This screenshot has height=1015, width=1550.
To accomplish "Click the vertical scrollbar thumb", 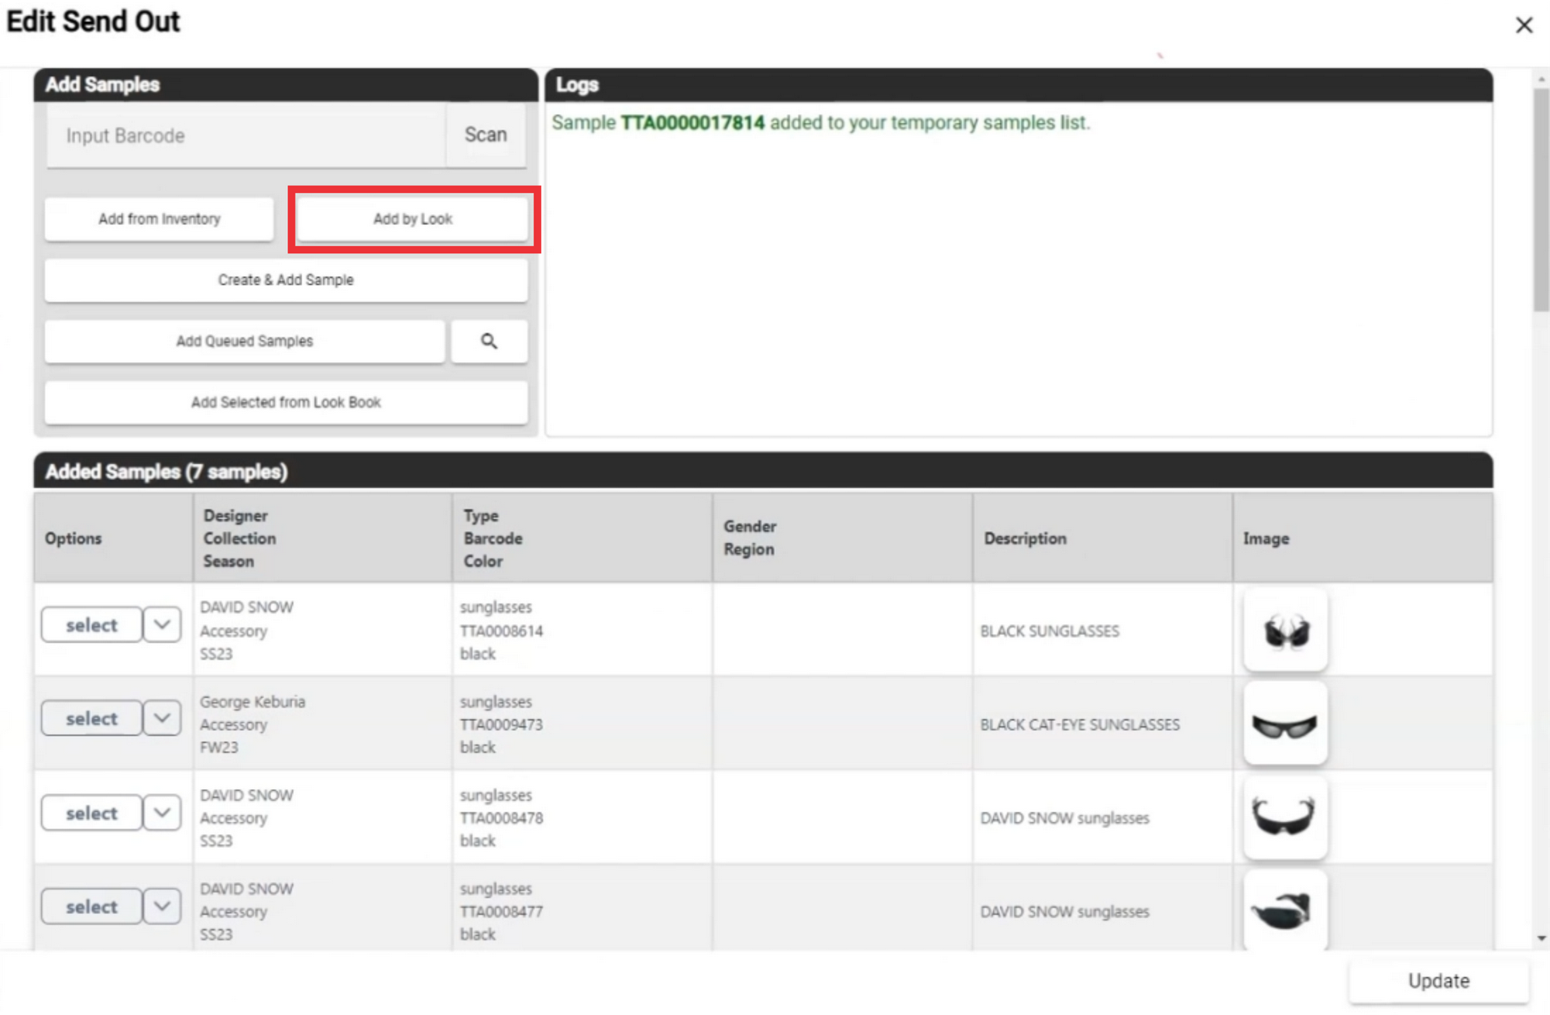I will click(x=1541, y=198).
